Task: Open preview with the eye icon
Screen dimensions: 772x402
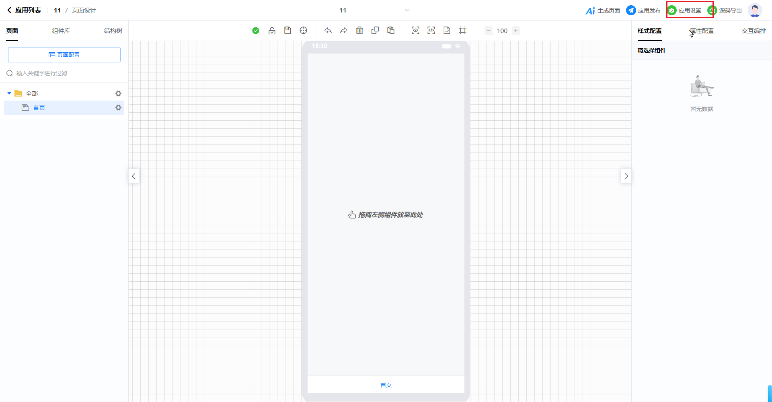Action: [x=415, y=31]
